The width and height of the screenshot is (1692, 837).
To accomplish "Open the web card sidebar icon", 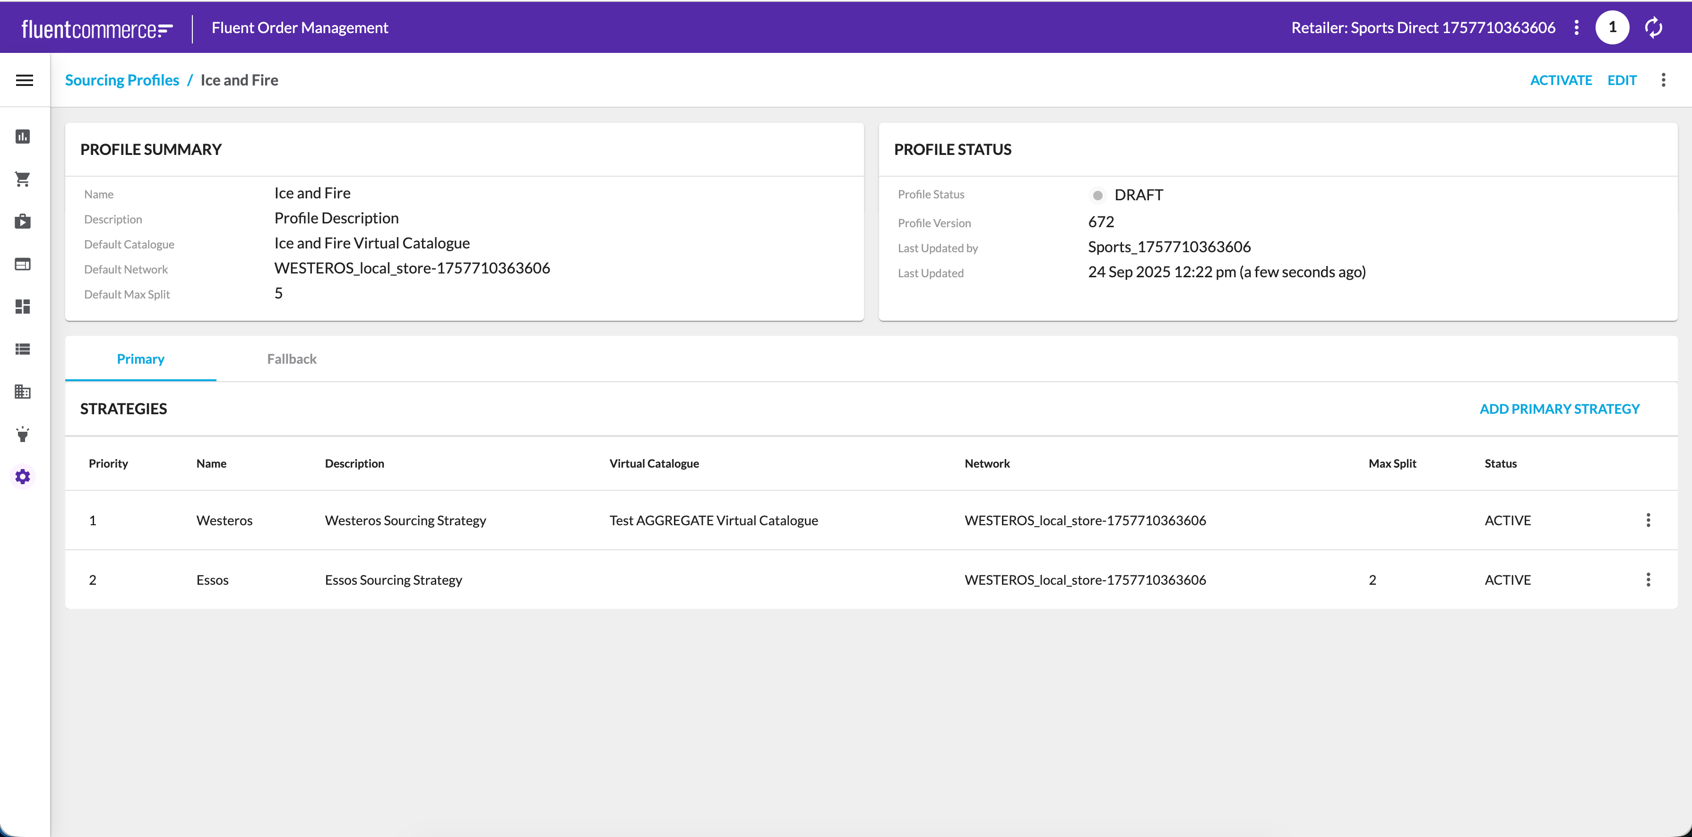I will 23,265.
